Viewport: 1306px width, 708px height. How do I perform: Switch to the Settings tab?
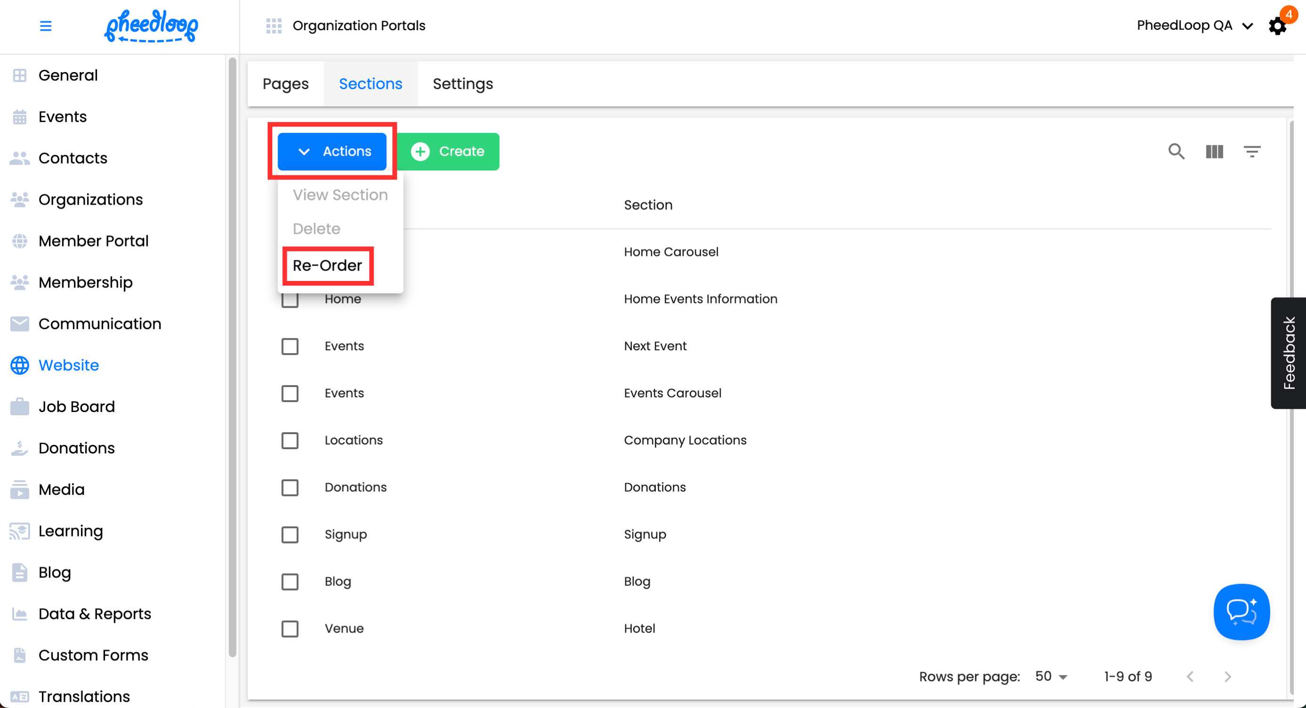tap(462, 84)
